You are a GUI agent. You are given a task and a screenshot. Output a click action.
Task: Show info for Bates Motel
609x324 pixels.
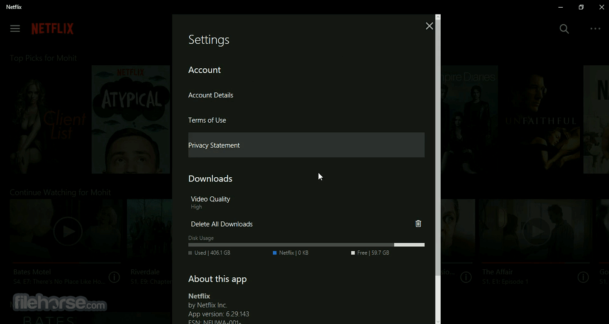click(115, 277)
